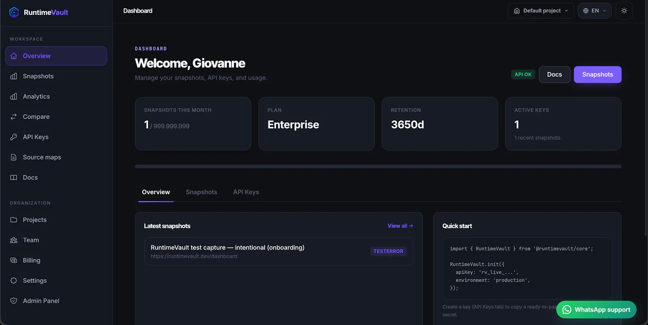Click the Snapshots This Month card
This screenshot has height=325, width=648.
click(x=193, y=124)
